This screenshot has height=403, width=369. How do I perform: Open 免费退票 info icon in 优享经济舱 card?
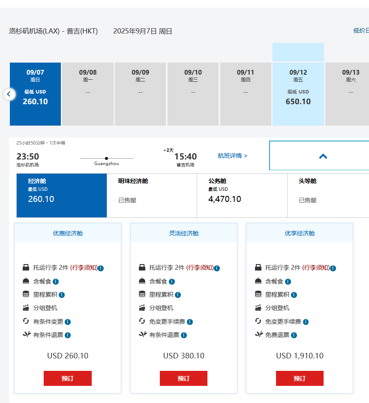point(294,335)
